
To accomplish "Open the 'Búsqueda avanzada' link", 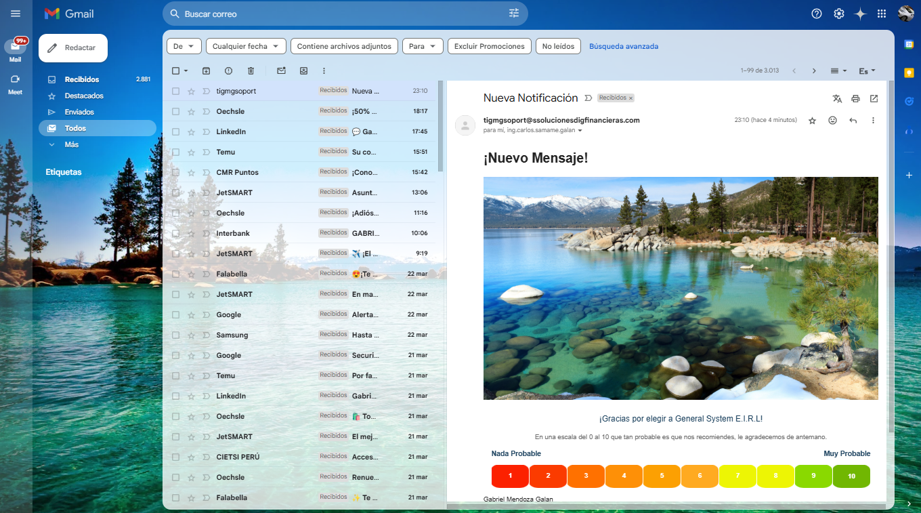I will point(623,46).
